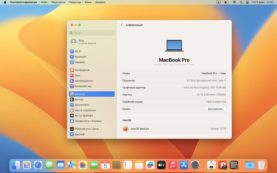Open Chess from the Dock
This screenshot has width=277, height=173.
tap(234, 165)
